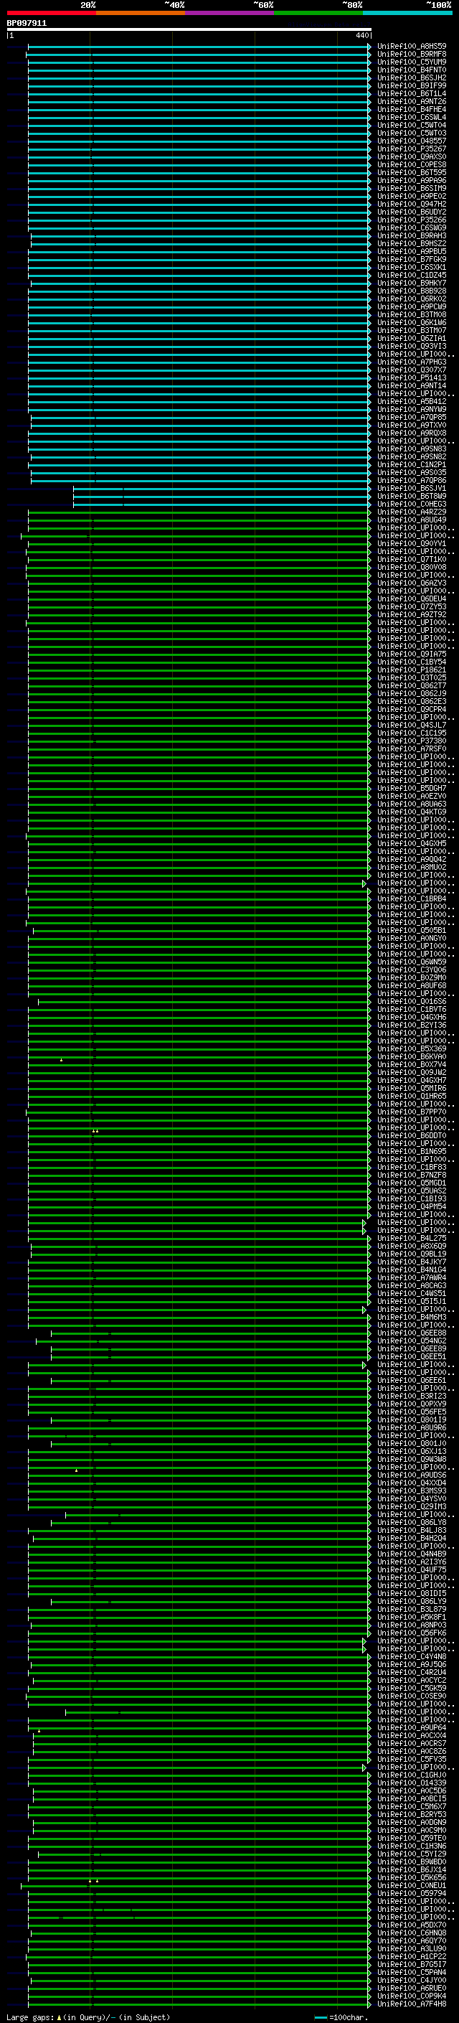Image resolution: width=459 pixels, height=2023 pixels.
Task: Click the cyan ~100% identity legend segment
Action: click(x=407, y=13)
